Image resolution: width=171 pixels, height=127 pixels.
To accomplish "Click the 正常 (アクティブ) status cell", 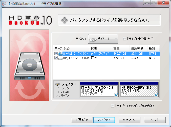I will click(100, 54).
